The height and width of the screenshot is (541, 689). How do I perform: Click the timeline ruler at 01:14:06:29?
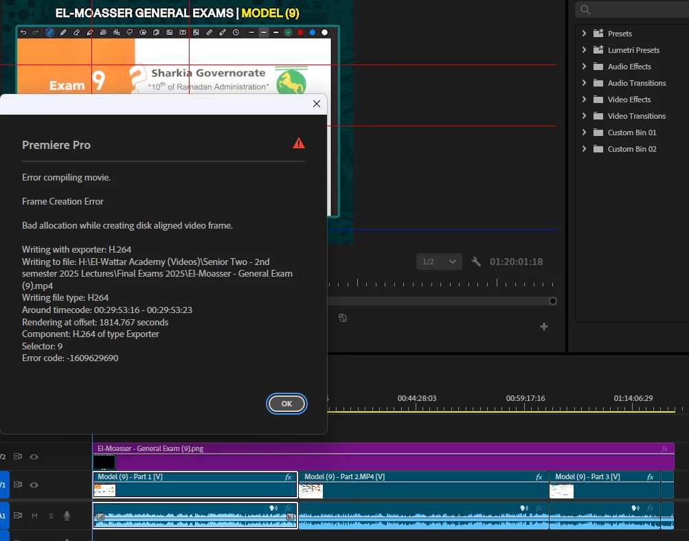pyautogui.click(x=633, y=398)
